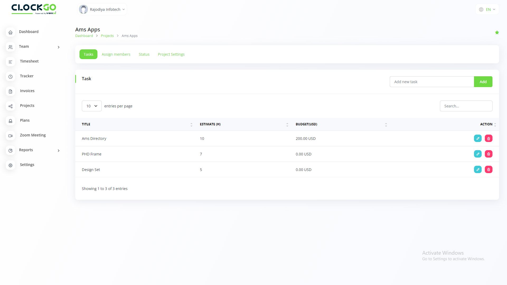Open the entries per page dropdown
Viewport: 507px width, 285px height.
[x=92, y=106]
